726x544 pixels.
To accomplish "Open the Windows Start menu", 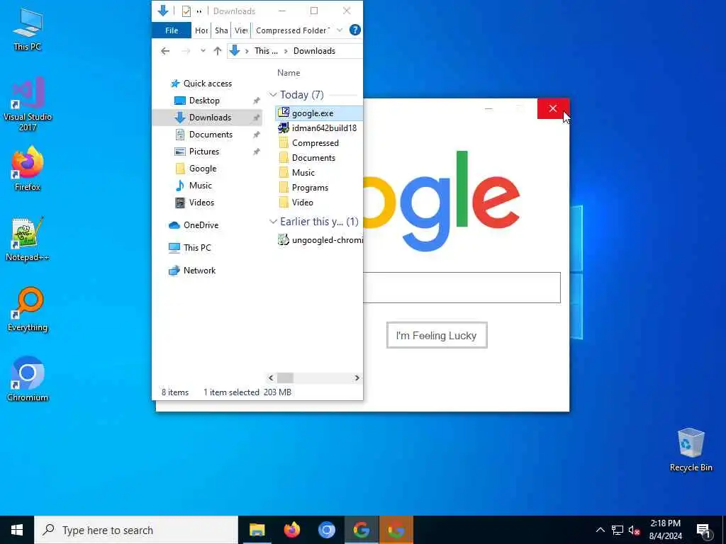I will click(x=17, y=530).
